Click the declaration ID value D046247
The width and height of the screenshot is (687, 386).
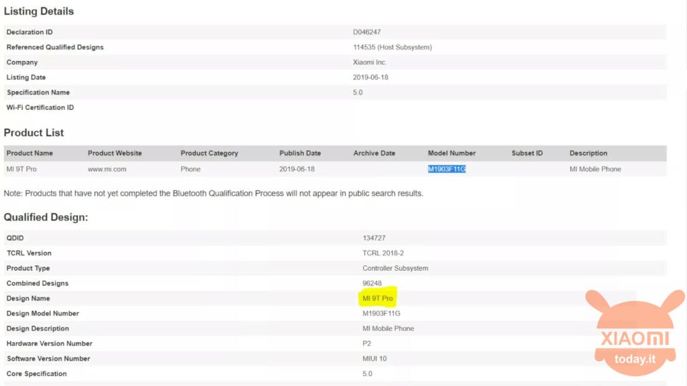367,32
